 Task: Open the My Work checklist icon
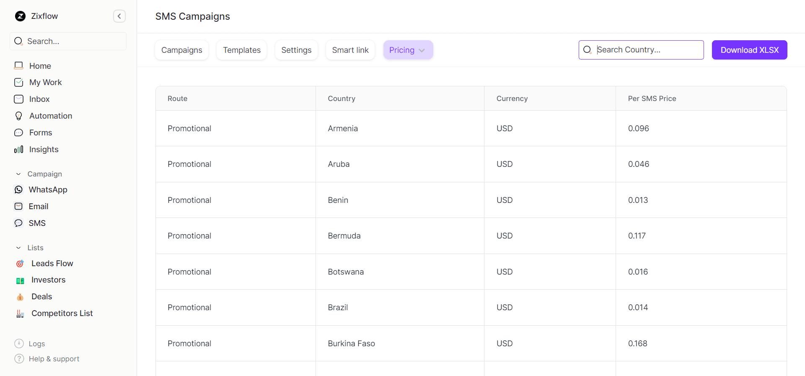19,83
